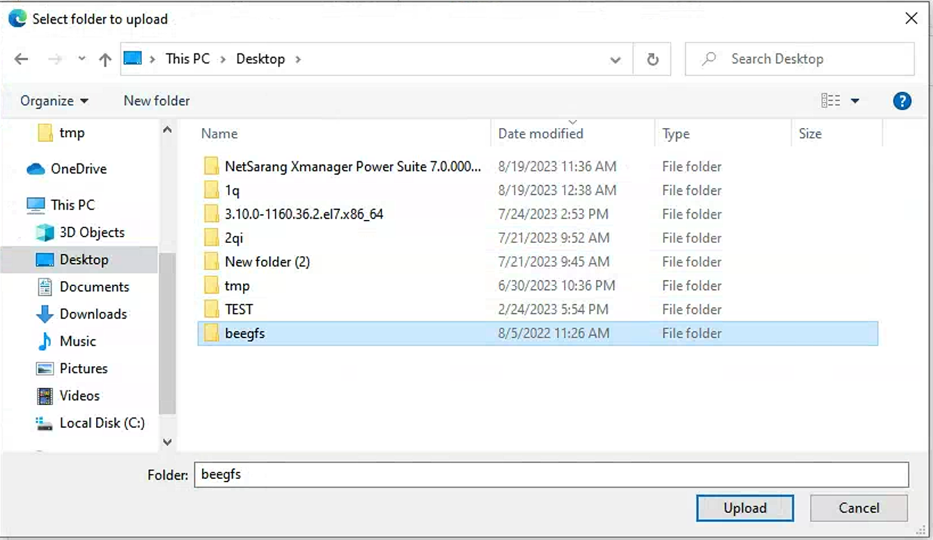Close the Select folder to upload dialog
The width and height of the screenshot is (933, 540).
point(911,19)
